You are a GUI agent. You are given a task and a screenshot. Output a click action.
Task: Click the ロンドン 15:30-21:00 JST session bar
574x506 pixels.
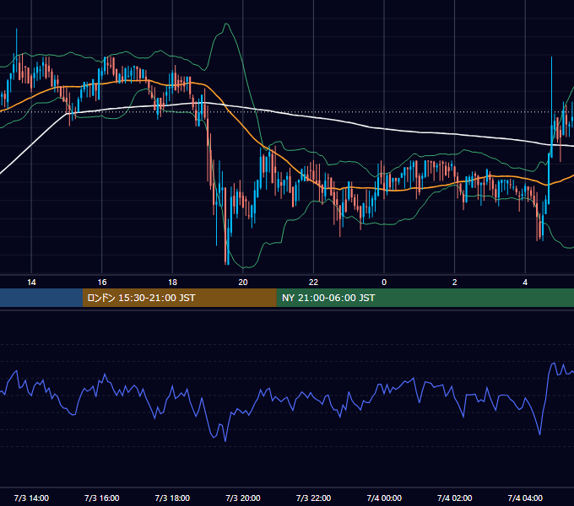[x=179, y=298]
